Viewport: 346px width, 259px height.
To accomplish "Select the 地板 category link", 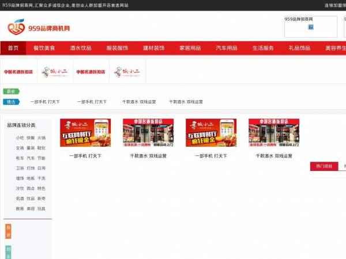I will [x=31, y=178].
